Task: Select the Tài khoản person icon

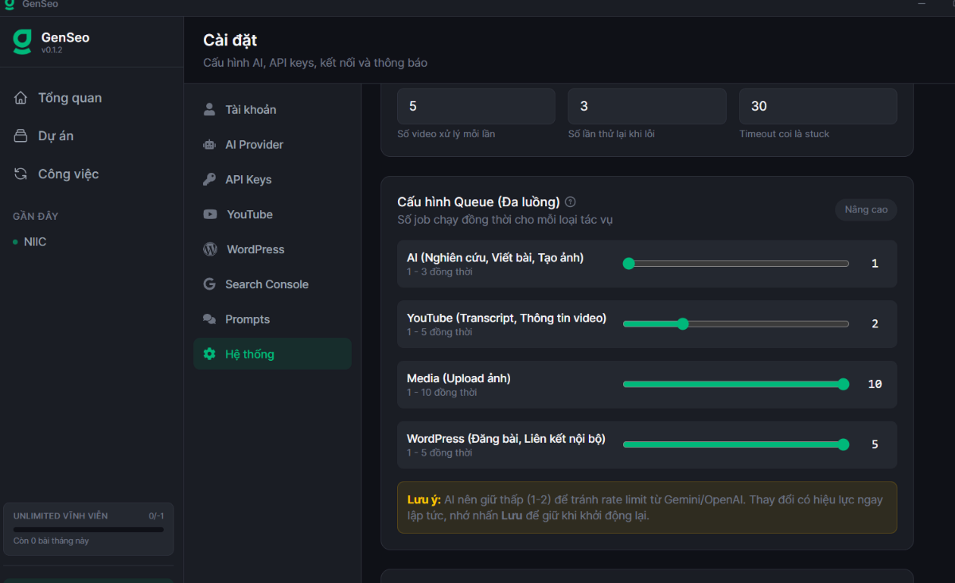Action: pos(209,109)
